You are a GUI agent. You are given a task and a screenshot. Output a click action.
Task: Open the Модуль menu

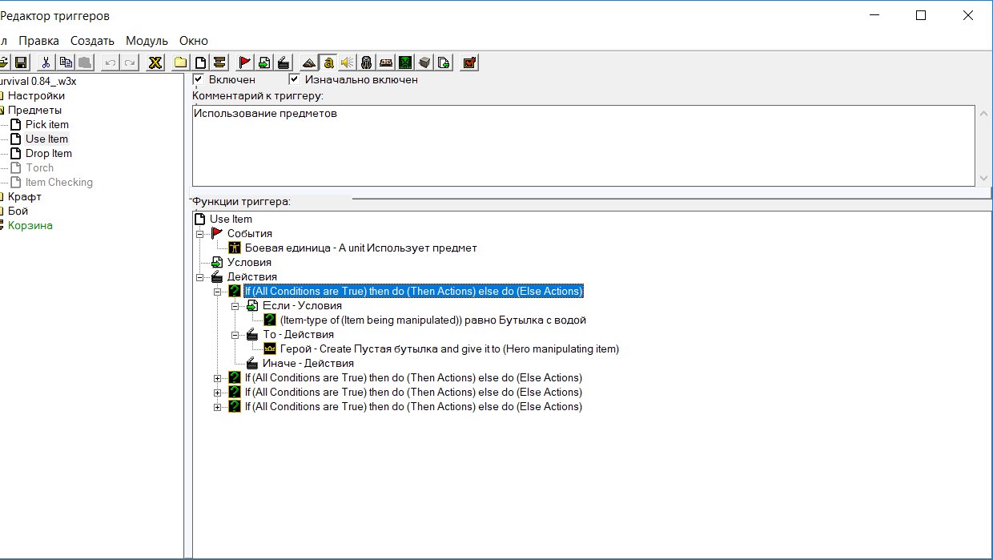147,41
